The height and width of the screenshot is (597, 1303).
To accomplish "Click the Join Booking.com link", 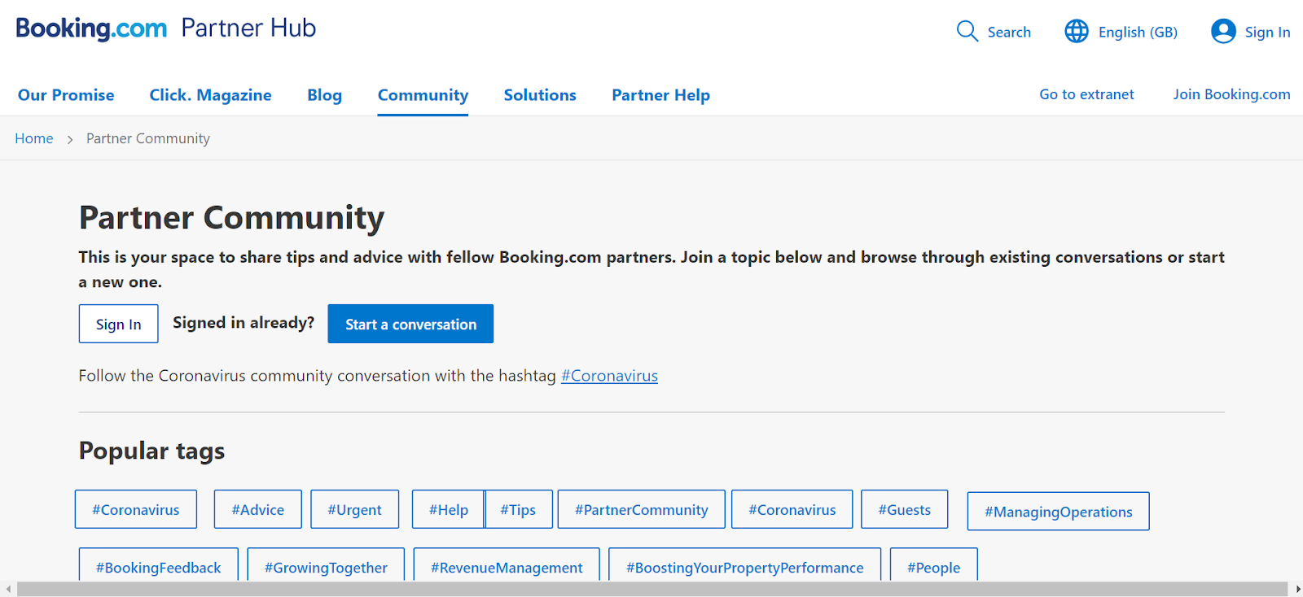I will click(1231, 94).
